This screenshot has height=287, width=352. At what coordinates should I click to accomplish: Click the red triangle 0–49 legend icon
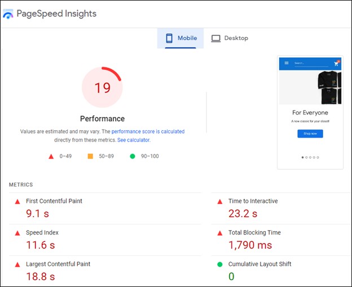tap(51, 156)
